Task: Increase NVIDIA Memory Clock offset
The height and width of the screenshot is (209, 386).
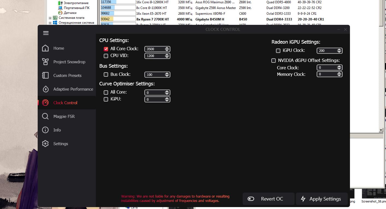Action: pyautogui.click(x=339, y=73)
